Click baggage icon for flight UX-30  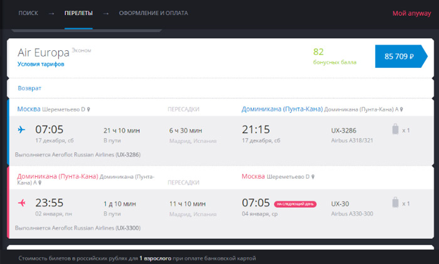(x=395, y=203)
